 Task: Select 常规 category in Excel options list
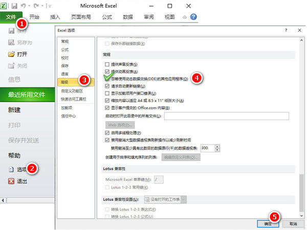[x=65, y=41]
